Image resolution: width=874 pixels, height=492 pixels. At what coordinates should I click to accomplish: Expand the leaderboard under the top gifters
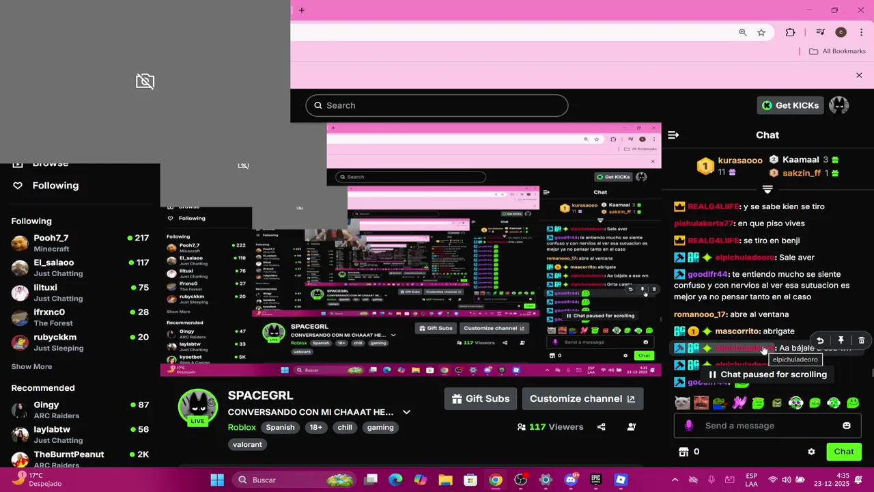(x=767, y=189)
